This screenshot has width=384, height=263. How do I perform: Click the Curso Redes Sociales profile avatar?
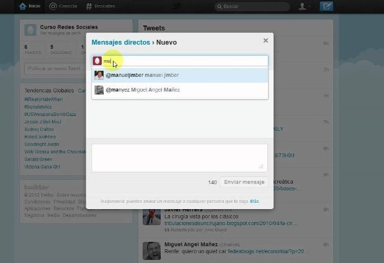point(30,30)
